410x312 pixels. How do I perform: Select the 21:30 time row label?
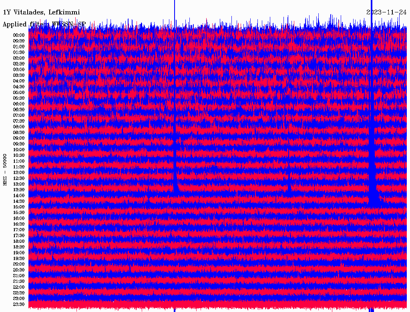click(x=19, y=282)
